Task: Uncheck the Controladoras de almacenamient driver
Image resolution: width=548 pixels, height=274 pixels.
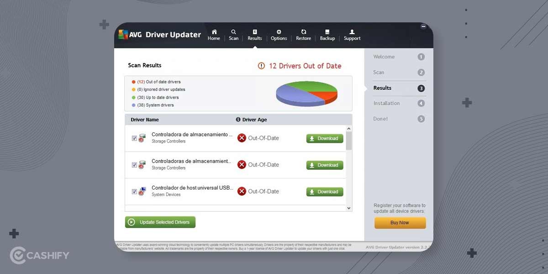Action: pos(134,165)
